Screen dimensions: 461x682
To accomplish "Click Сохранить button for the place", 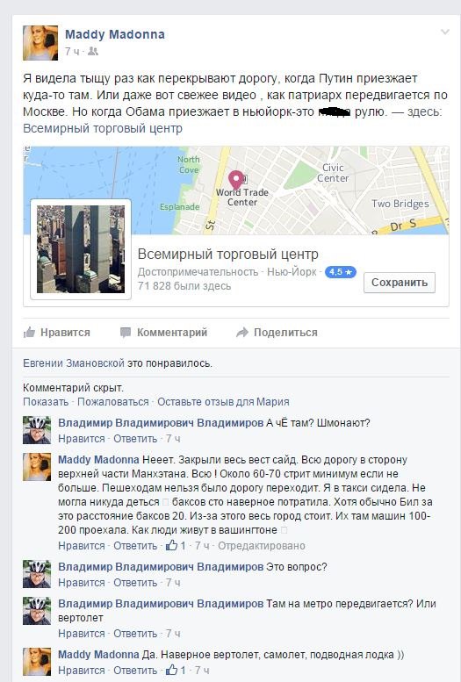I will point(400,283).
